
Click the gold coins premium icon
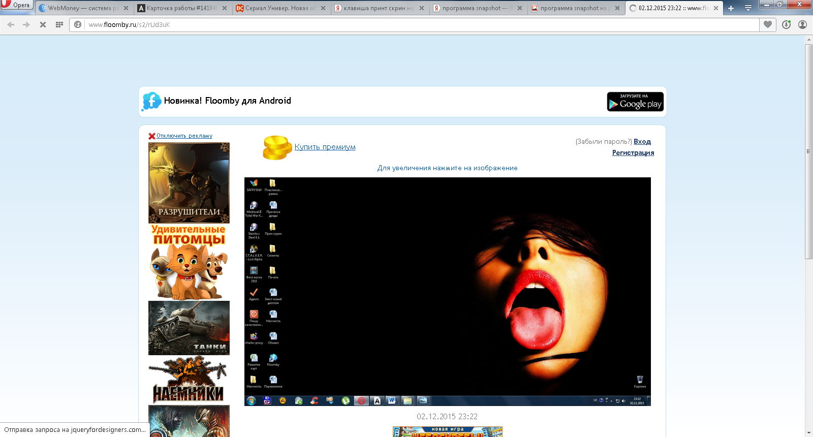(277, 147)
